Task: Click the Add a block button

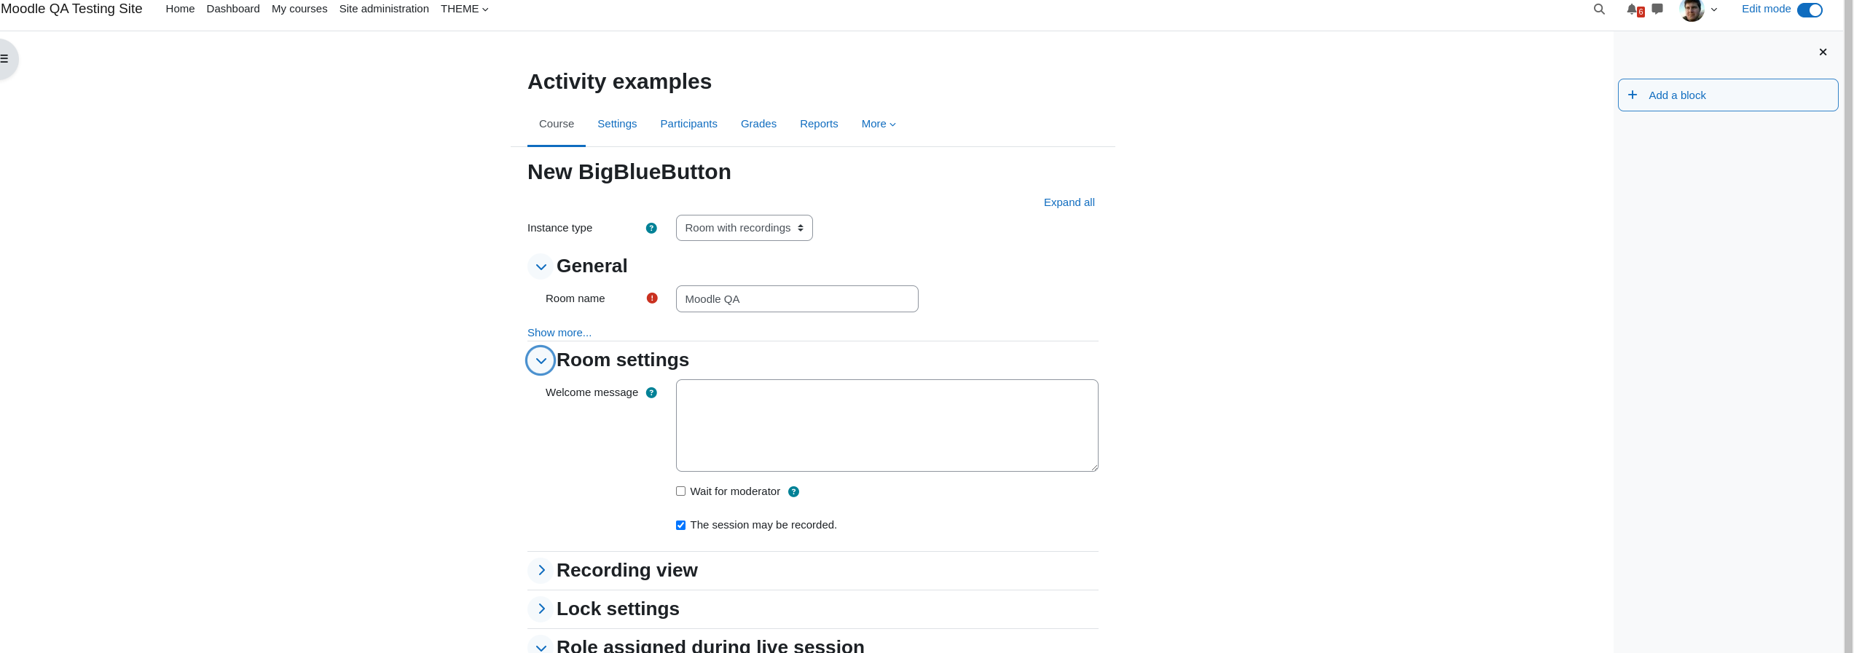Action: click(1728, 95)
